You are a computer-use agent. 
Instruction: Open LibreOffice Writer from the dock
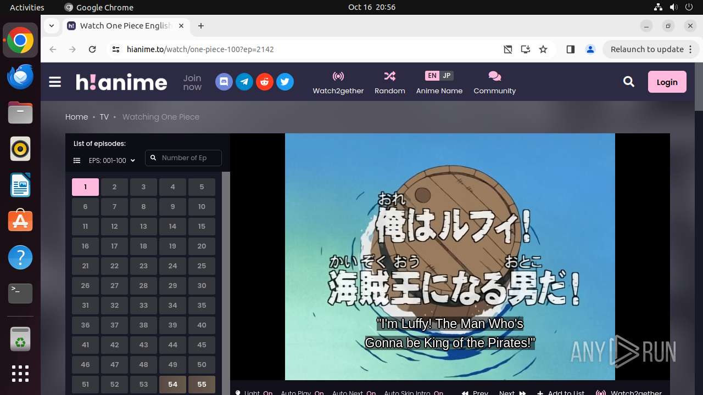click(20, 185)
